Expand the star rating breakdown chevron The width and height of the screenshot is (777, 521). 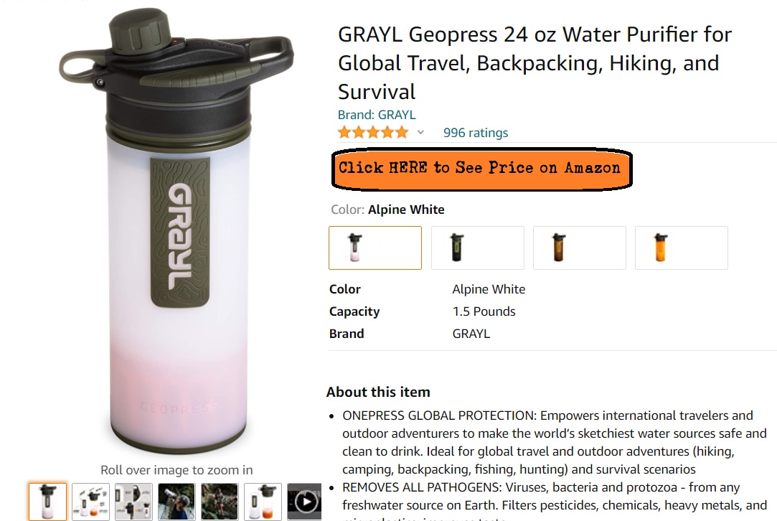(420, 133)
